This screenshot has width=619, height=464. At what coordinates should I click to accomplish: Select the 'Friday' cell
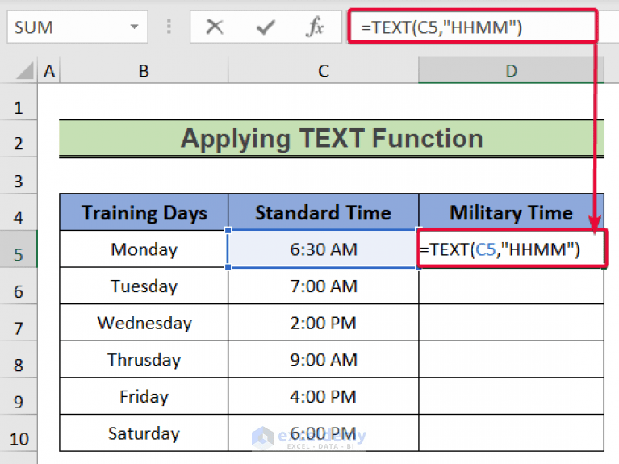144,396
